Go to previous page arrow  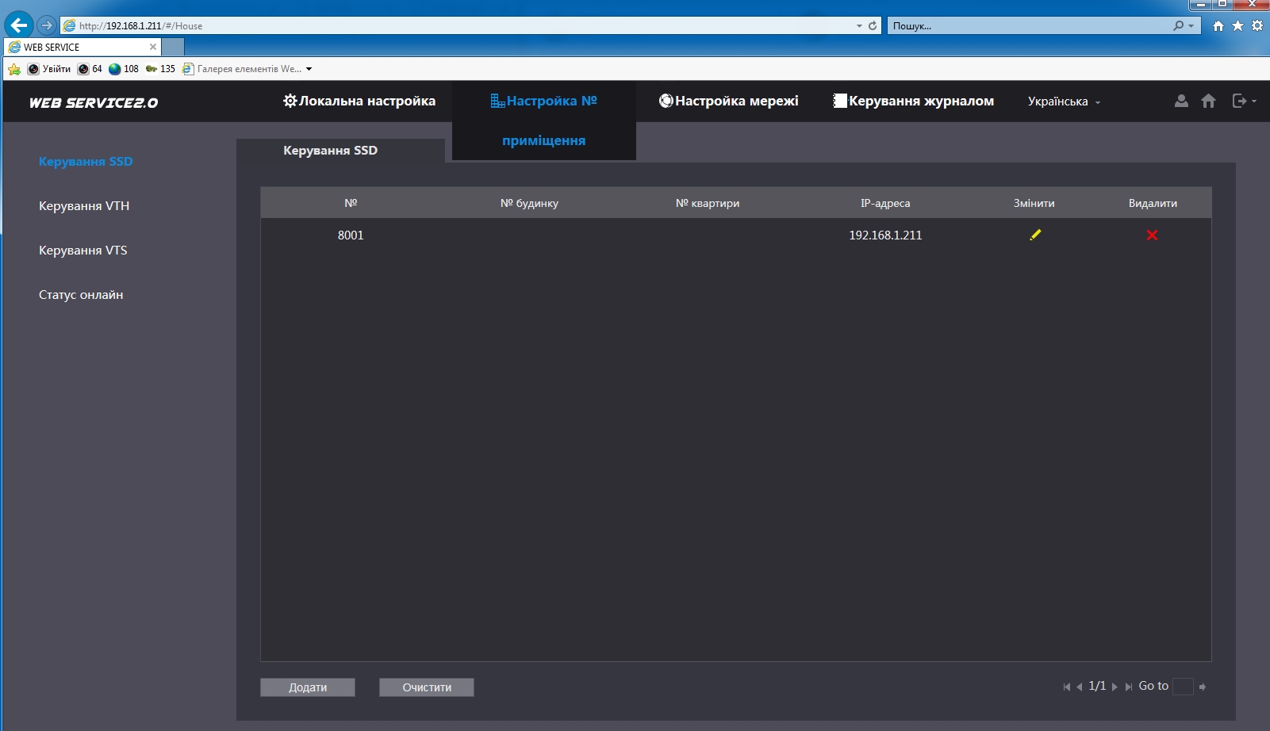point(1080,687)
